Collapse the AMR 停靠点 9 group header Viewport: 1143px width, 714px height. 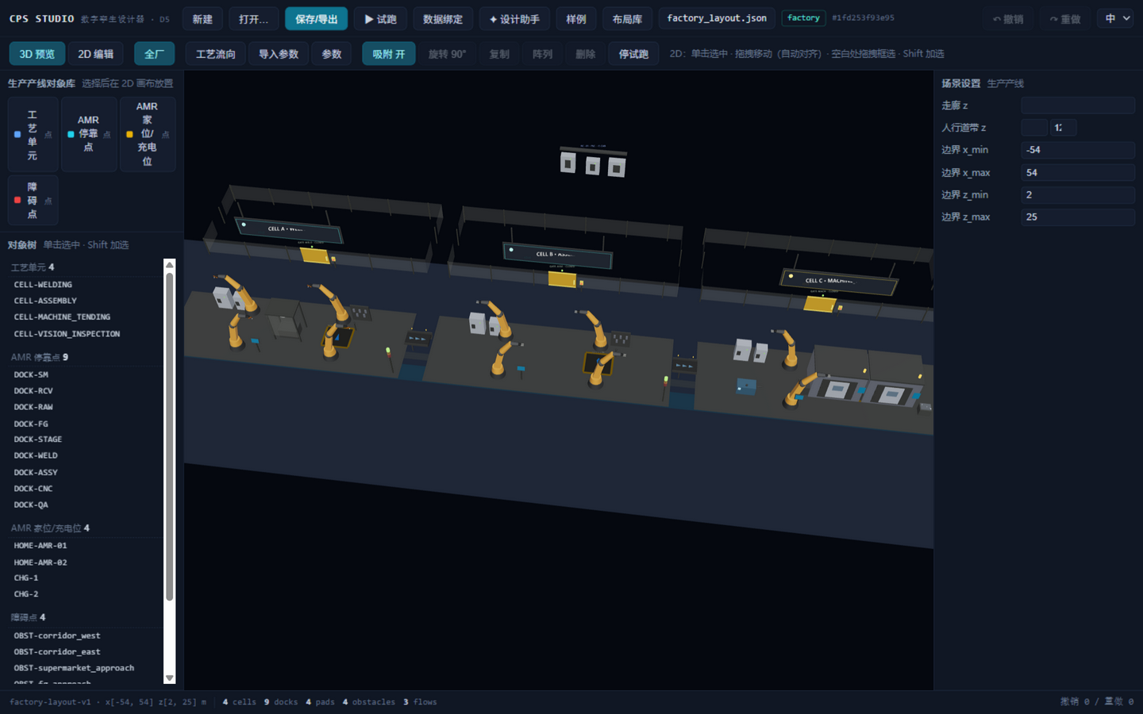[86, 357]
